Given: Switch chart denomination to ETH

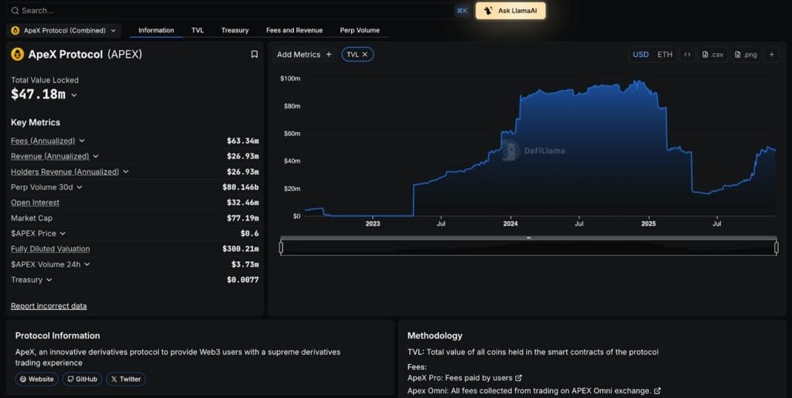Looking at the screenshot, I should tap(664, 54).
